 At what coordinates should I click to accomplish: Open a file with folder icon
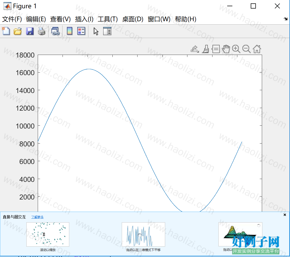click(x=18, y=31)
